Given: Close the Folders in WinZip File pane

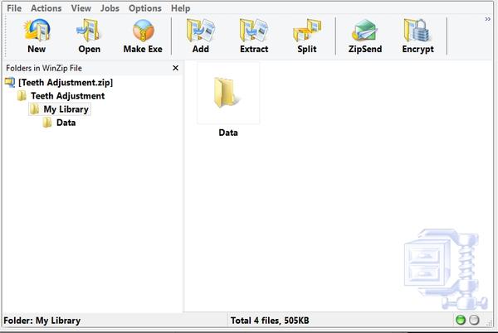Looking at the screenshot, I should [x=175, y=68].
